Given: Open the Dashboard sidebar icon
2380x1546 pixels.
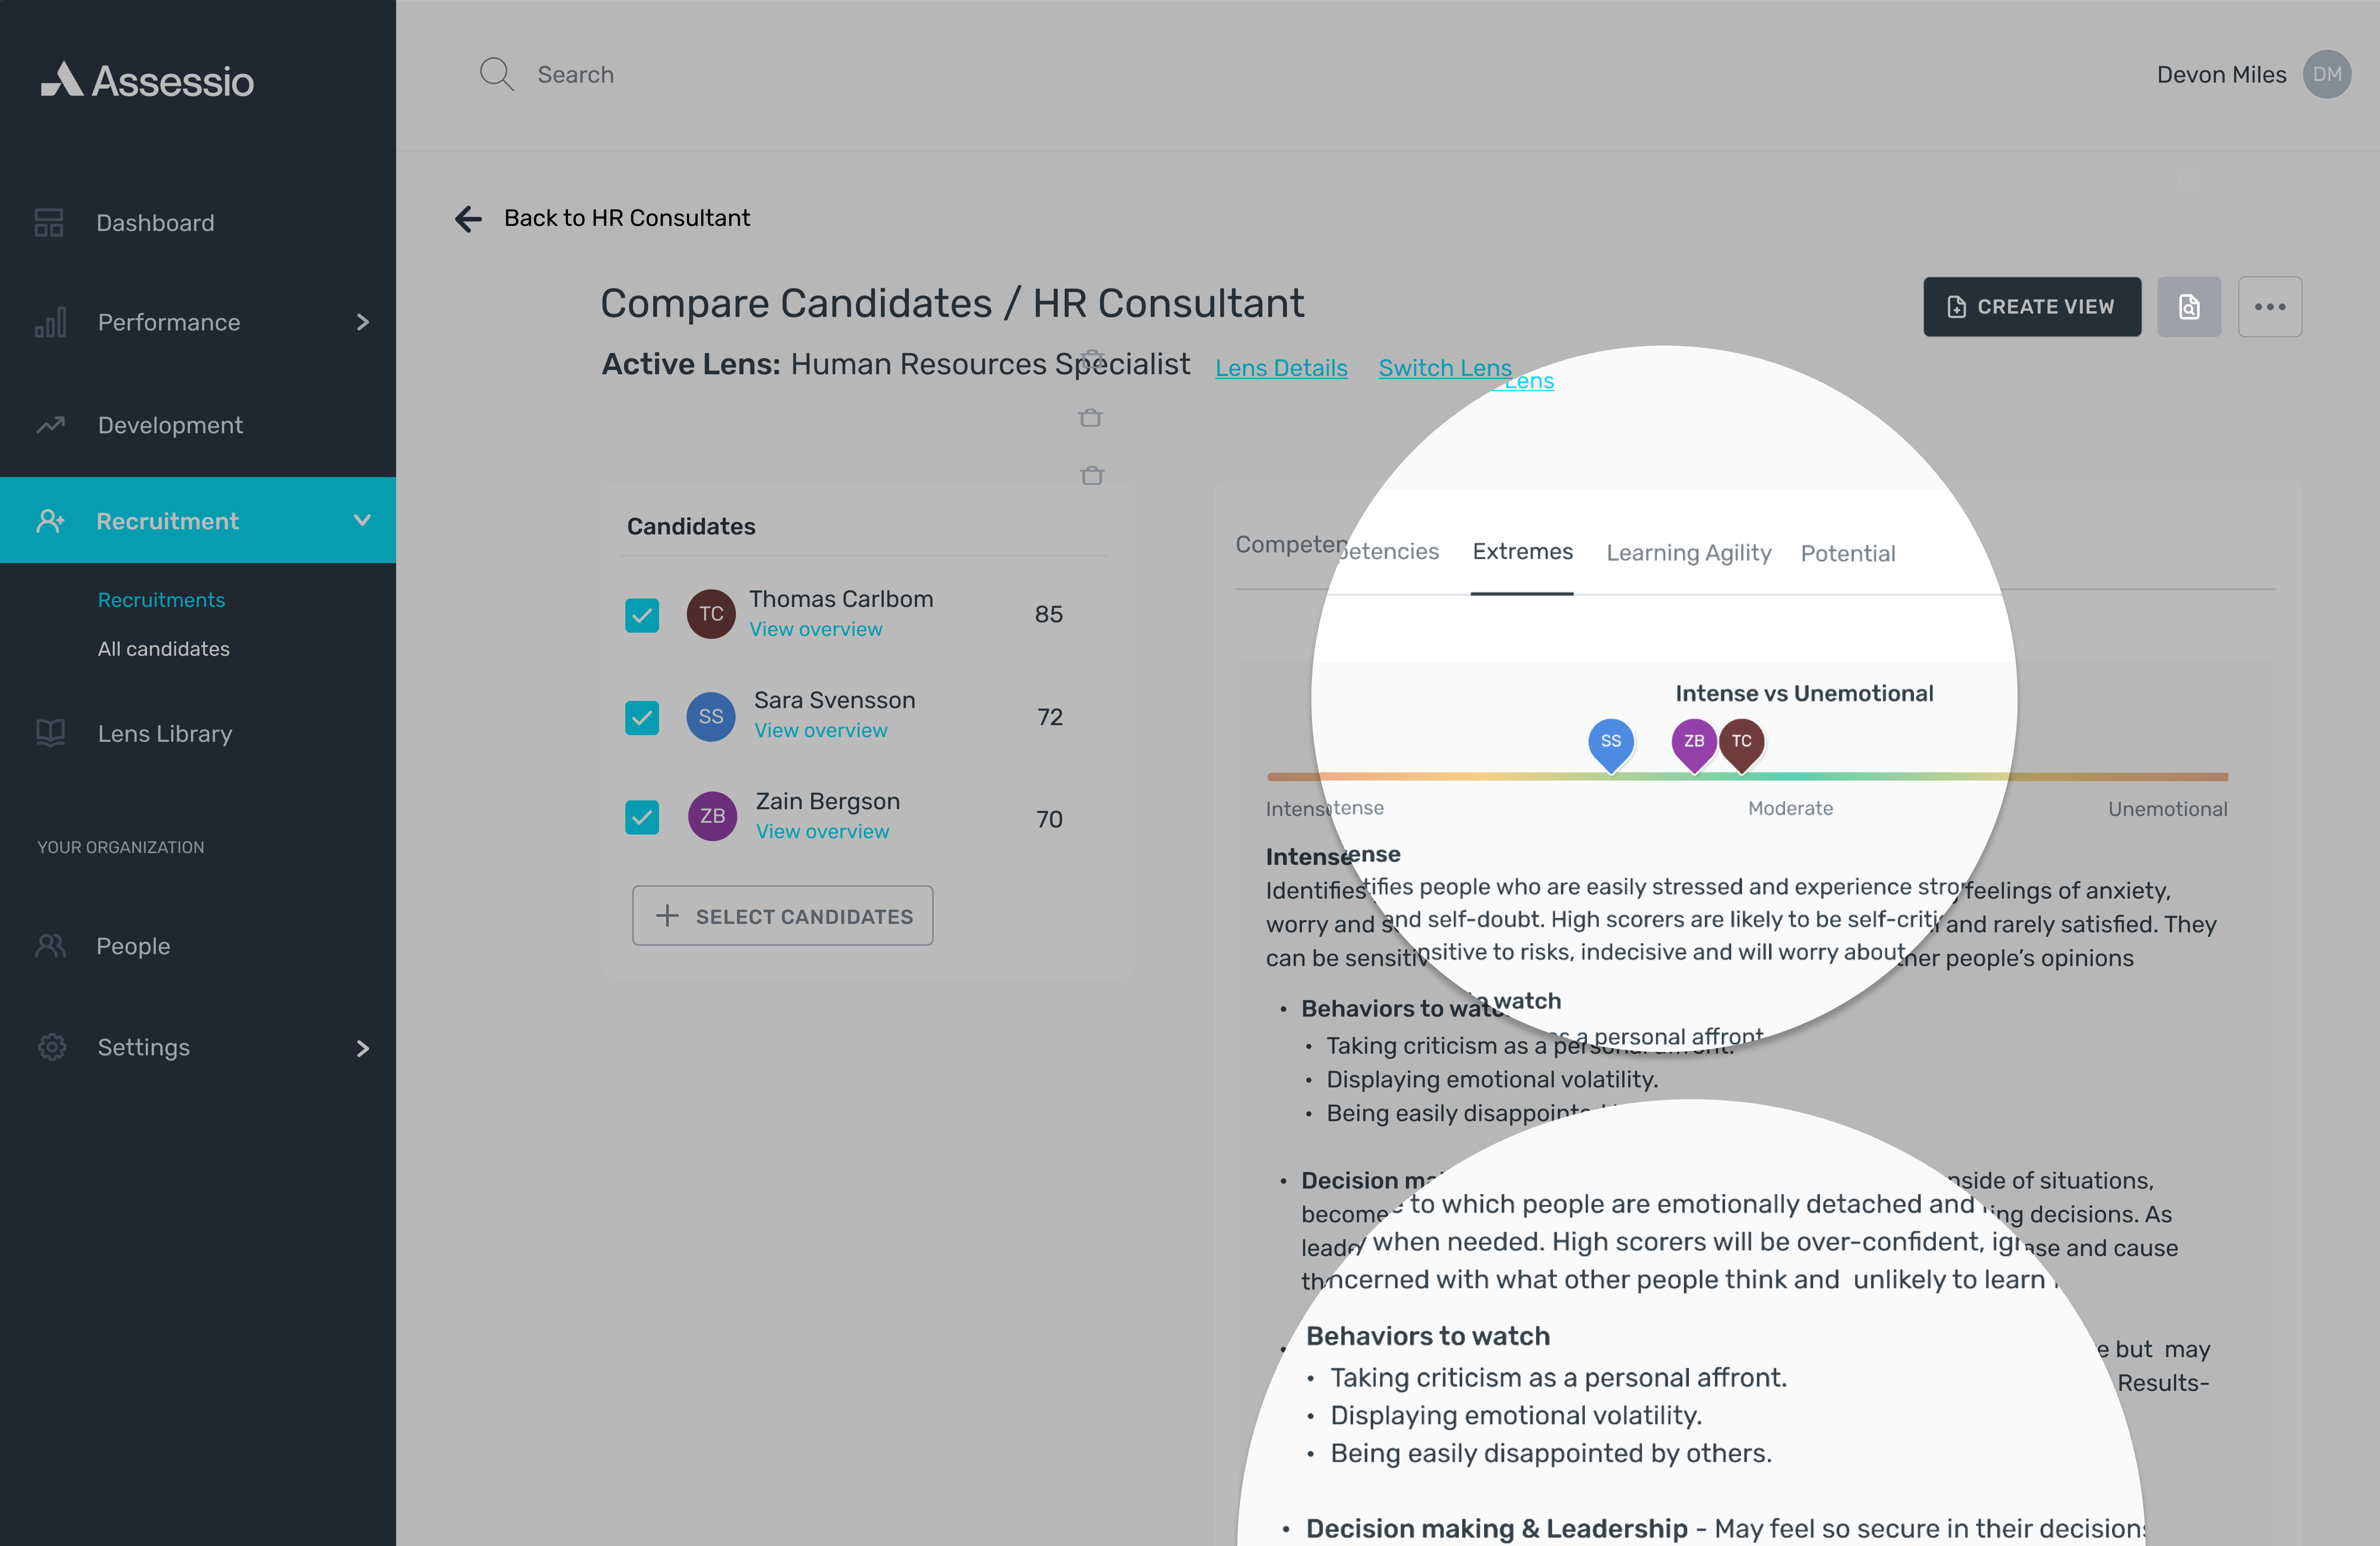Looking at the screenshot, I should point(48,222).
